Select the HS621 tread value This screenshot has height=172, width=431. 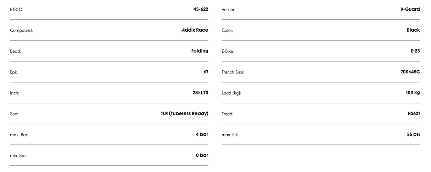[414, 114]
